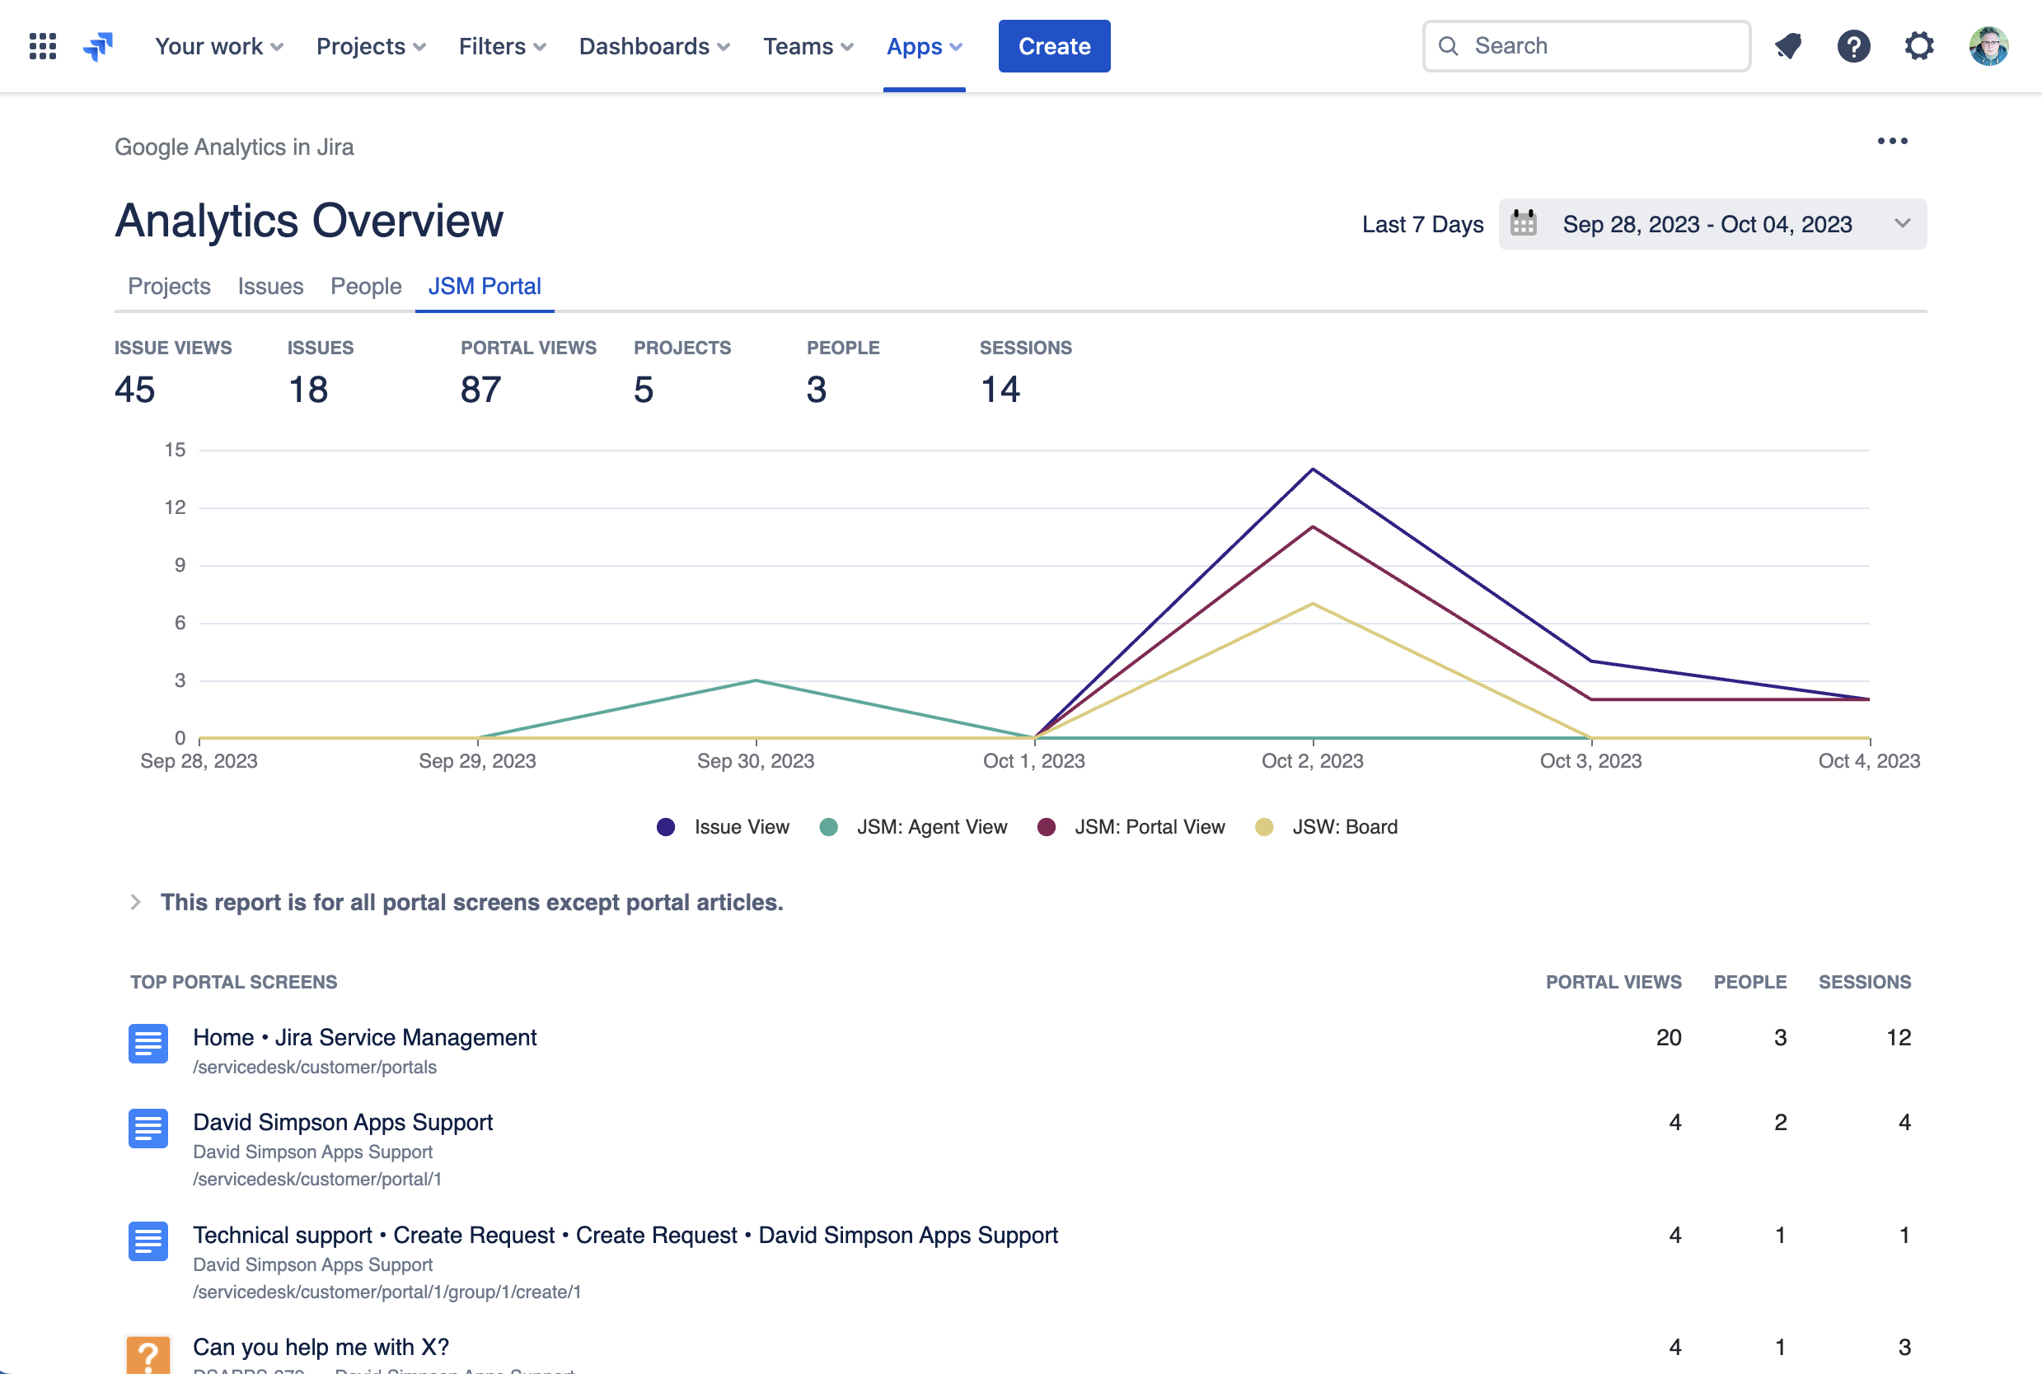
Task: Click the calendar icon in date picker
Action: click(x=1523, y=224)
